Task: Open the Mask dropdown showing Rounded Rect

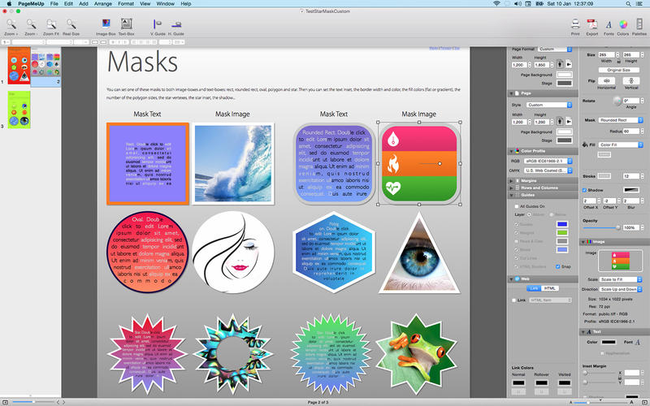Action: 621,120
